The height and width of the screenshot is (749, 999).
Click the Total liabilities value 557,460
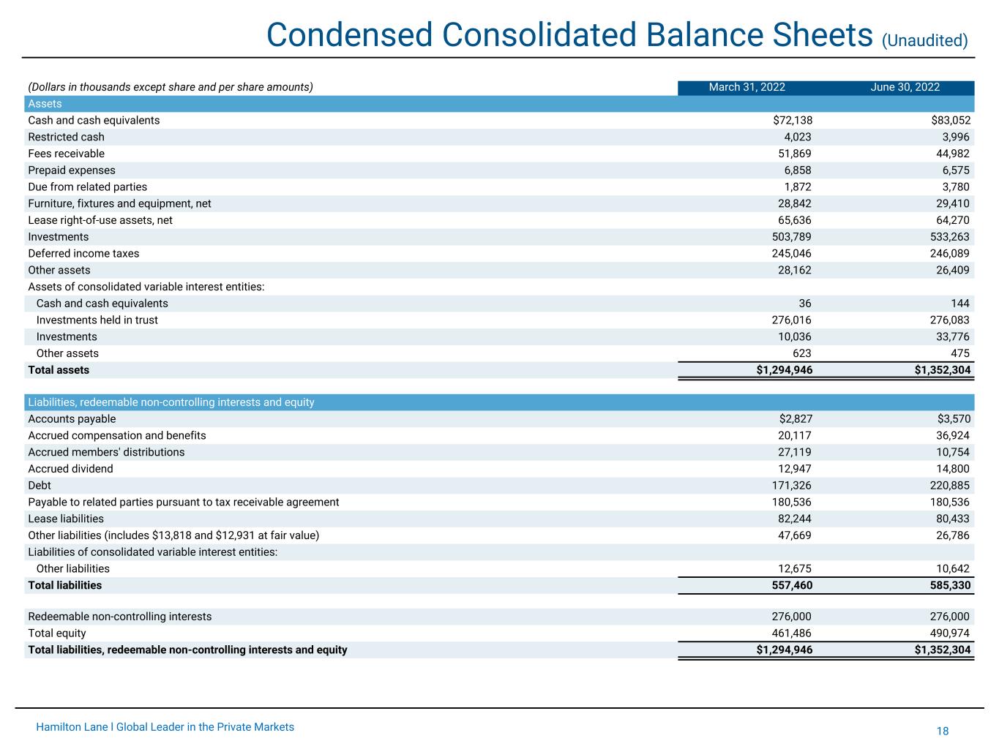coord(792,585)
